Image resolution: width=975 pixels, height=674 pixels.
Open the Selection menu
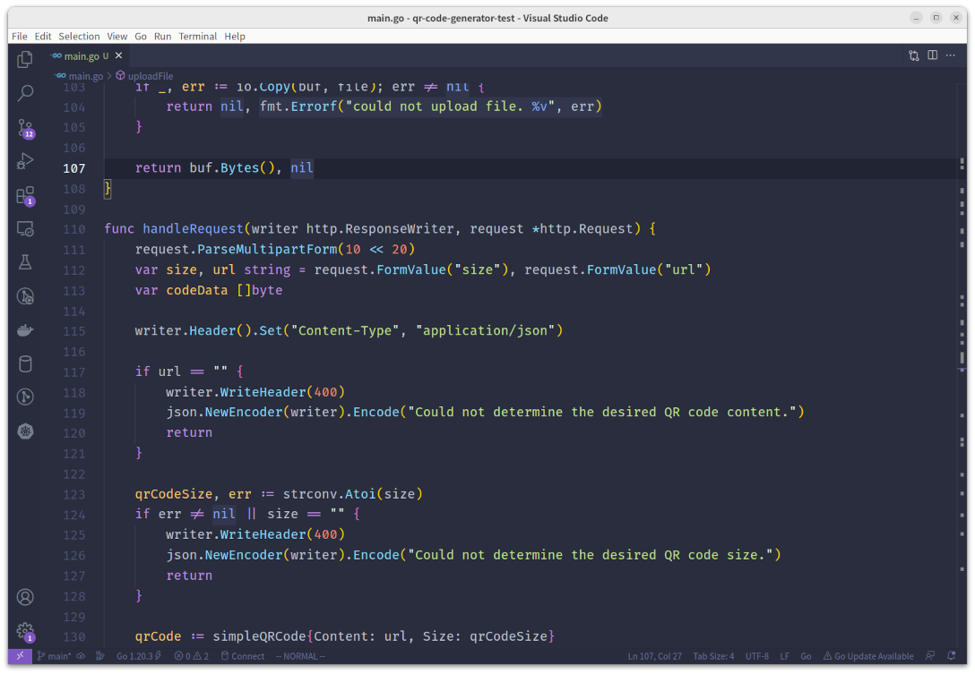(x=79, y=36)
